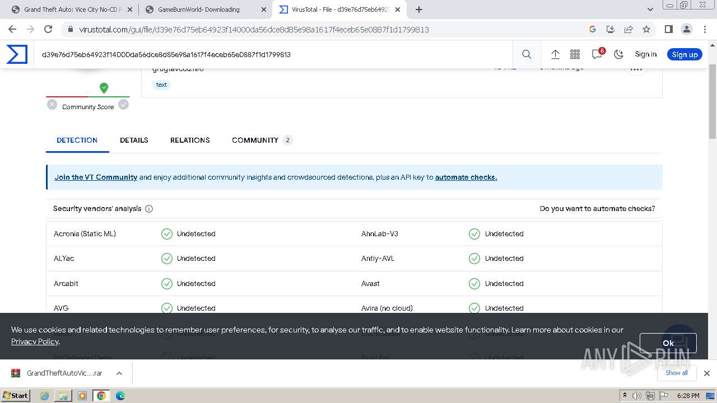Reload the page
The width and height of the screenshot is (717, 403).
(x=48, y=29)
